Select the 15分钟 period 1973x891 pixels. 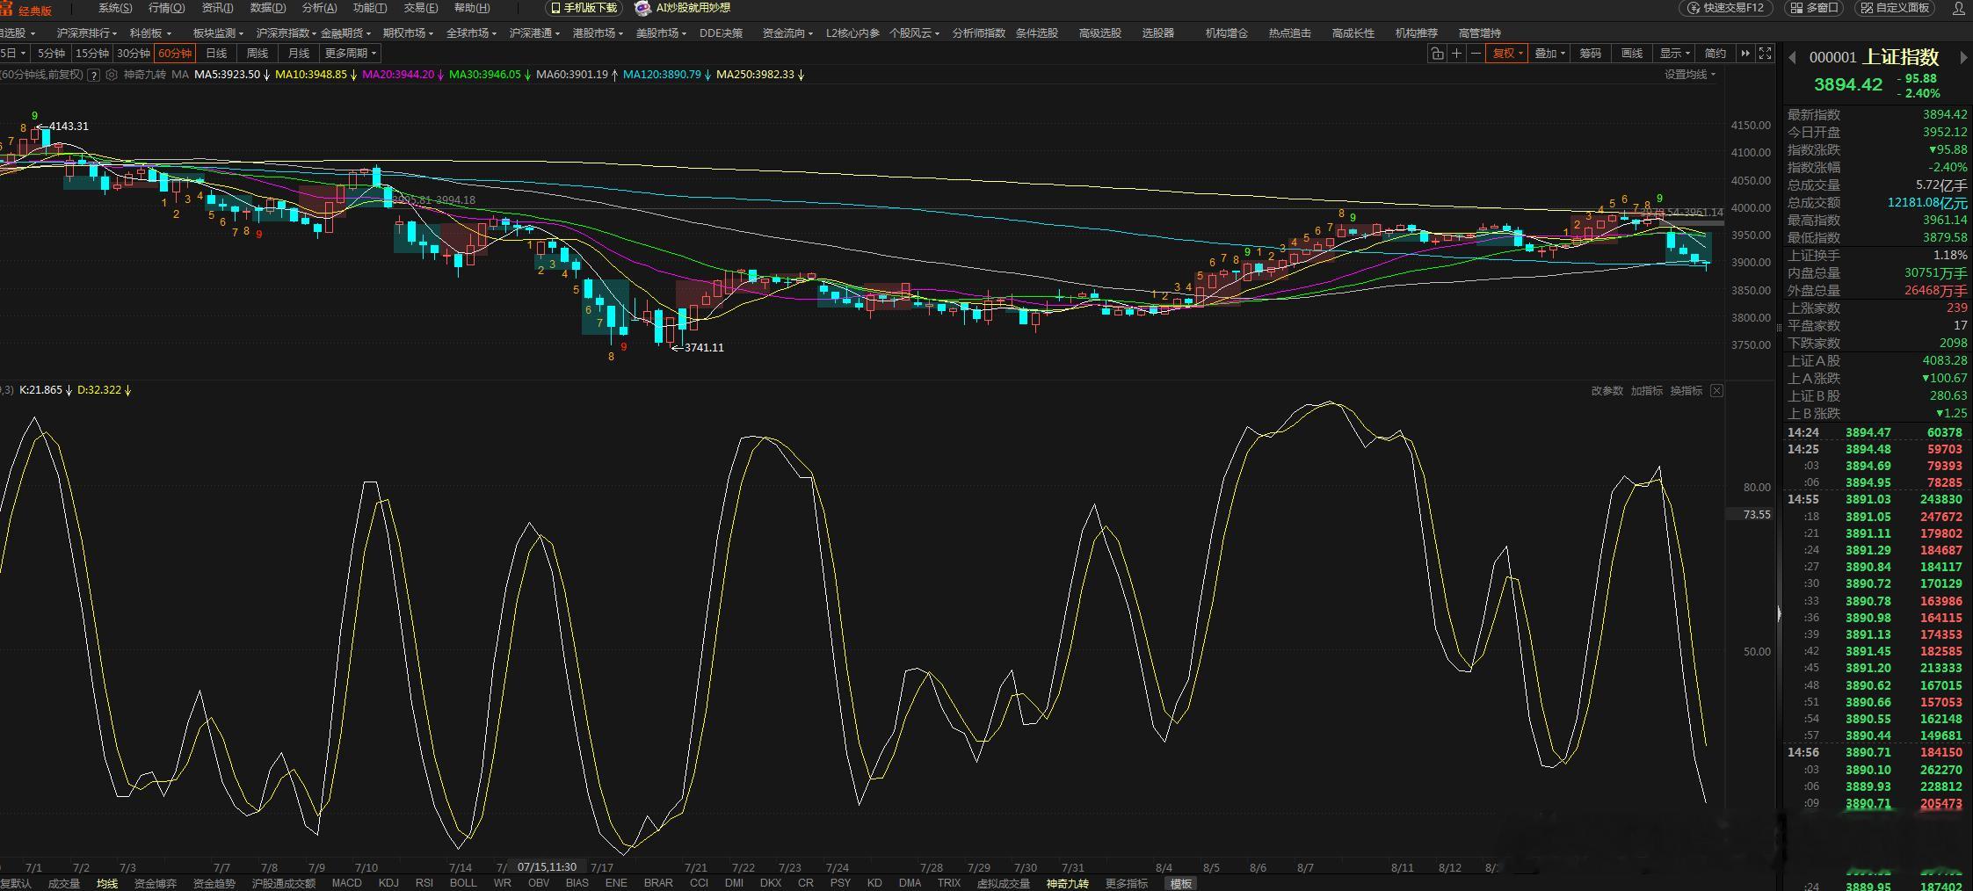tap(91, 54)
